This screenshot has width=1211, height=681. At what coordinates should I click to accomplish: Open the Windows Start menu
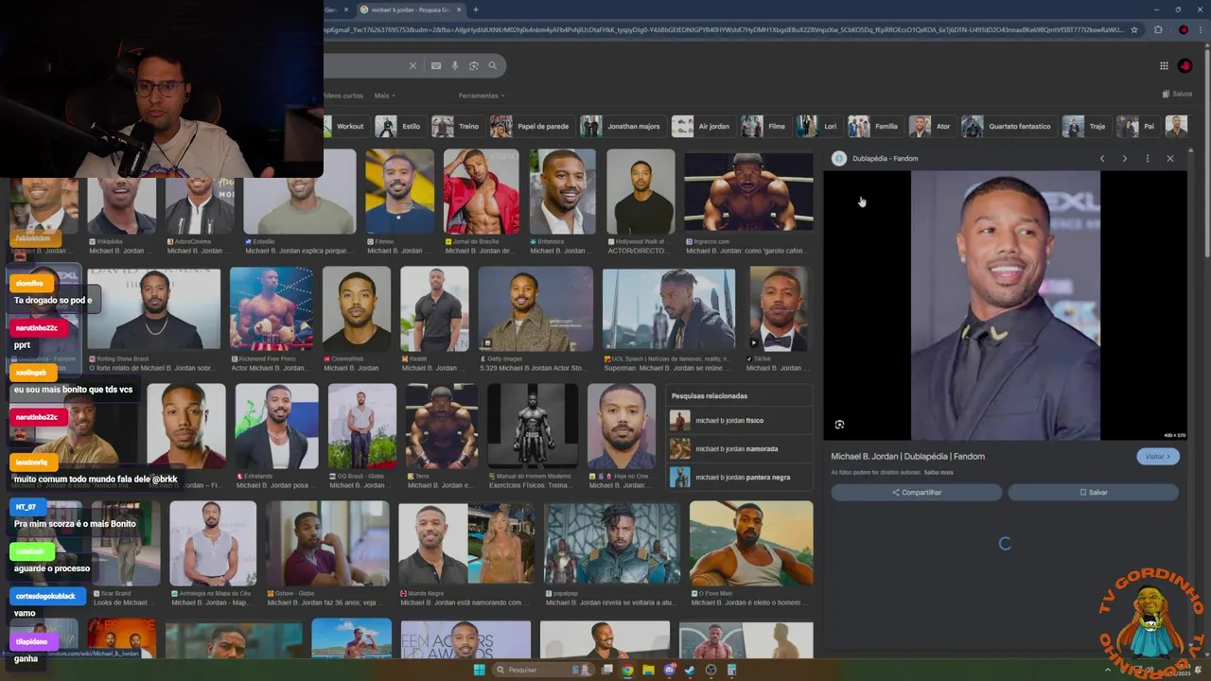[479, 670]
